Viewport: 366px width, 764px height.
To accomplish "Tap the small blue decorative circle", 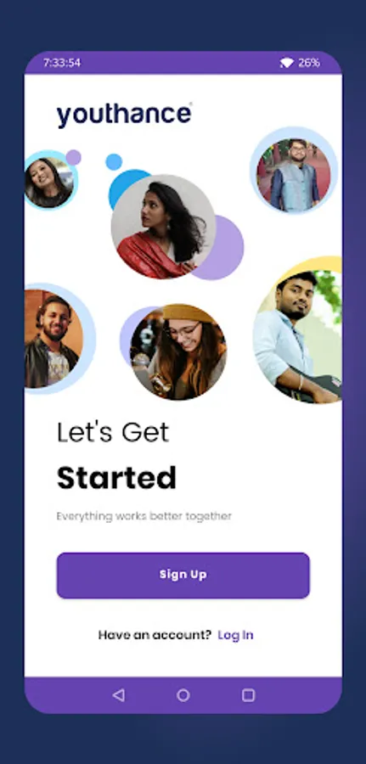I will 114,162.
